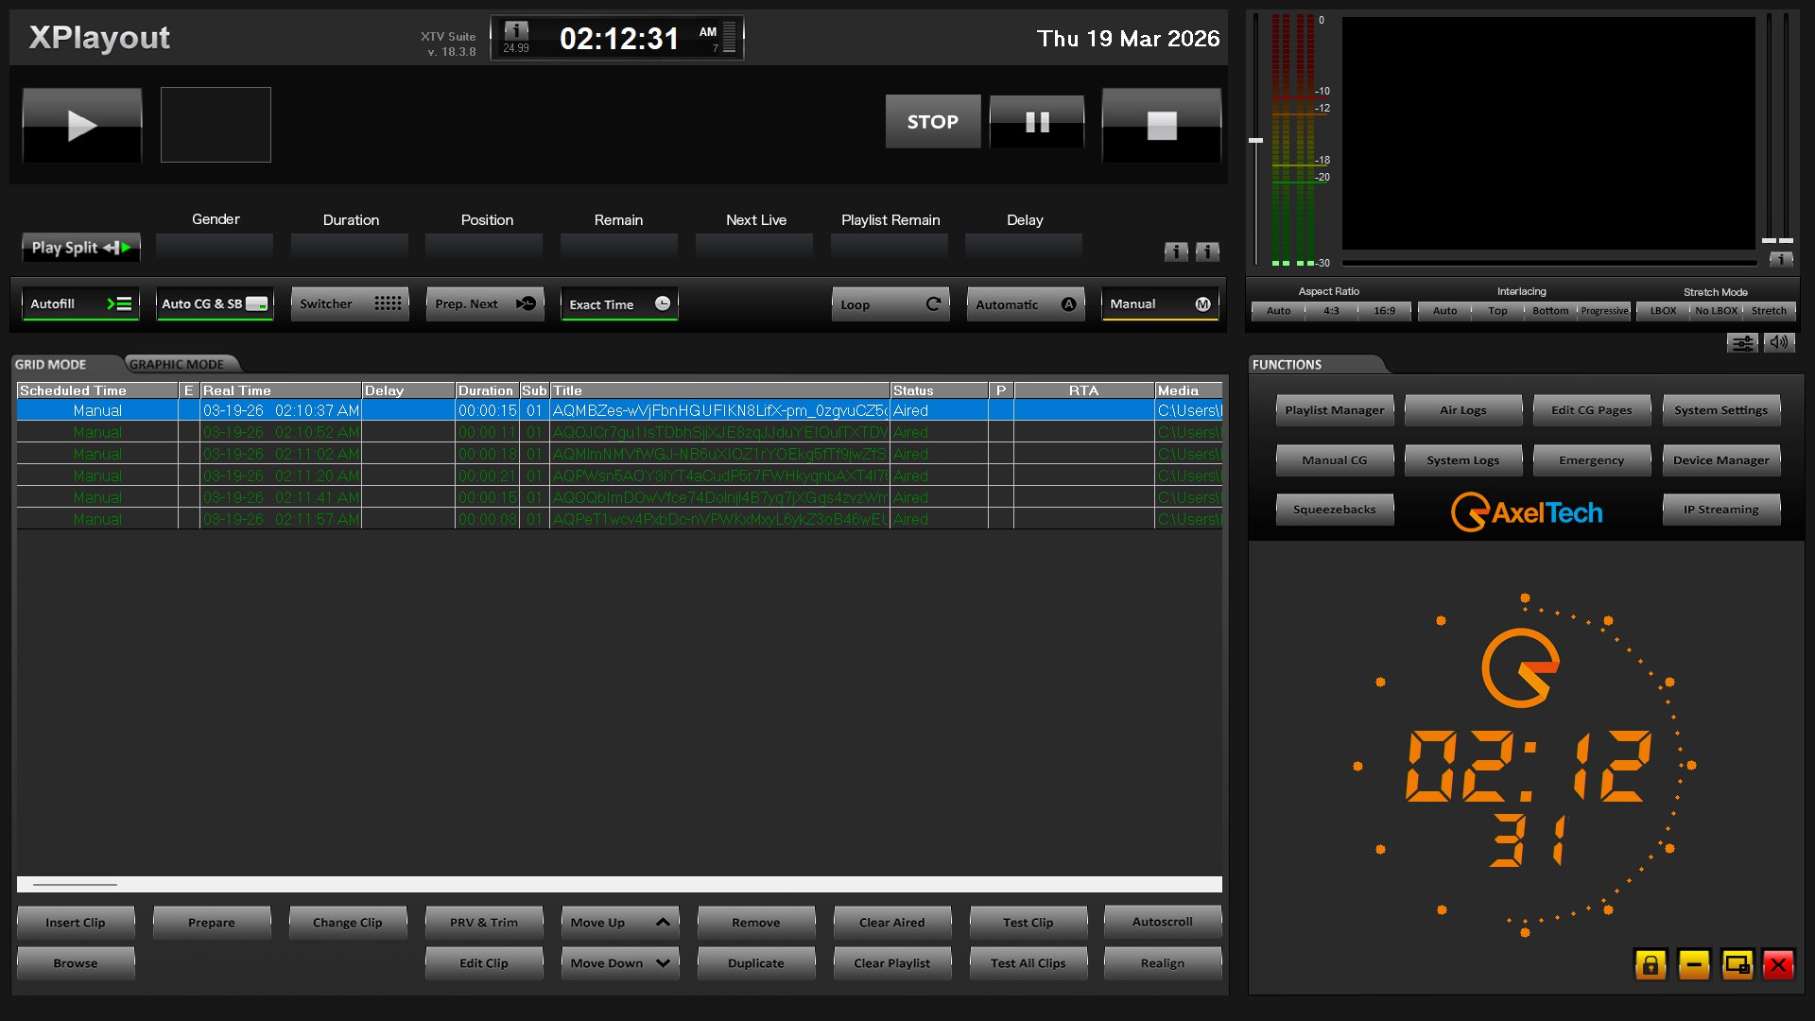Click the large square stop icon
The width and height of the screenshot is (1815, 1021).
tap(1161, 125)
